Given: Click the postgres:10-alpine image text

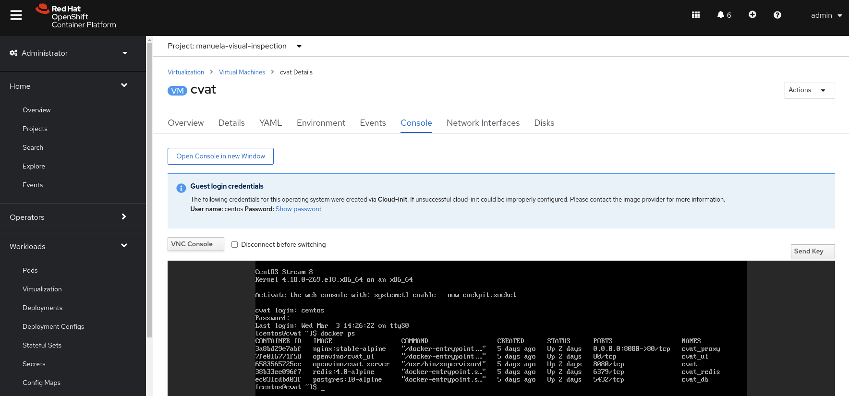Looking at the screenshot, I should [347, 380].
